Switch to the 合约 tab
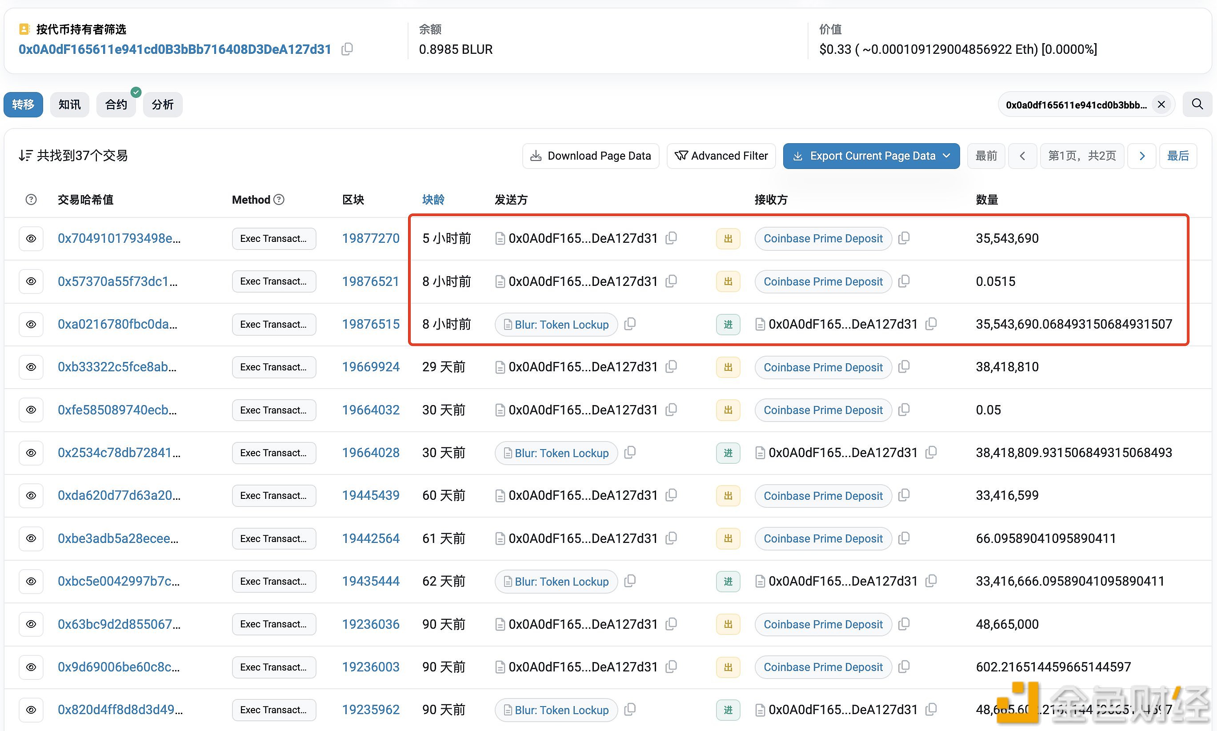 [116, 104]
